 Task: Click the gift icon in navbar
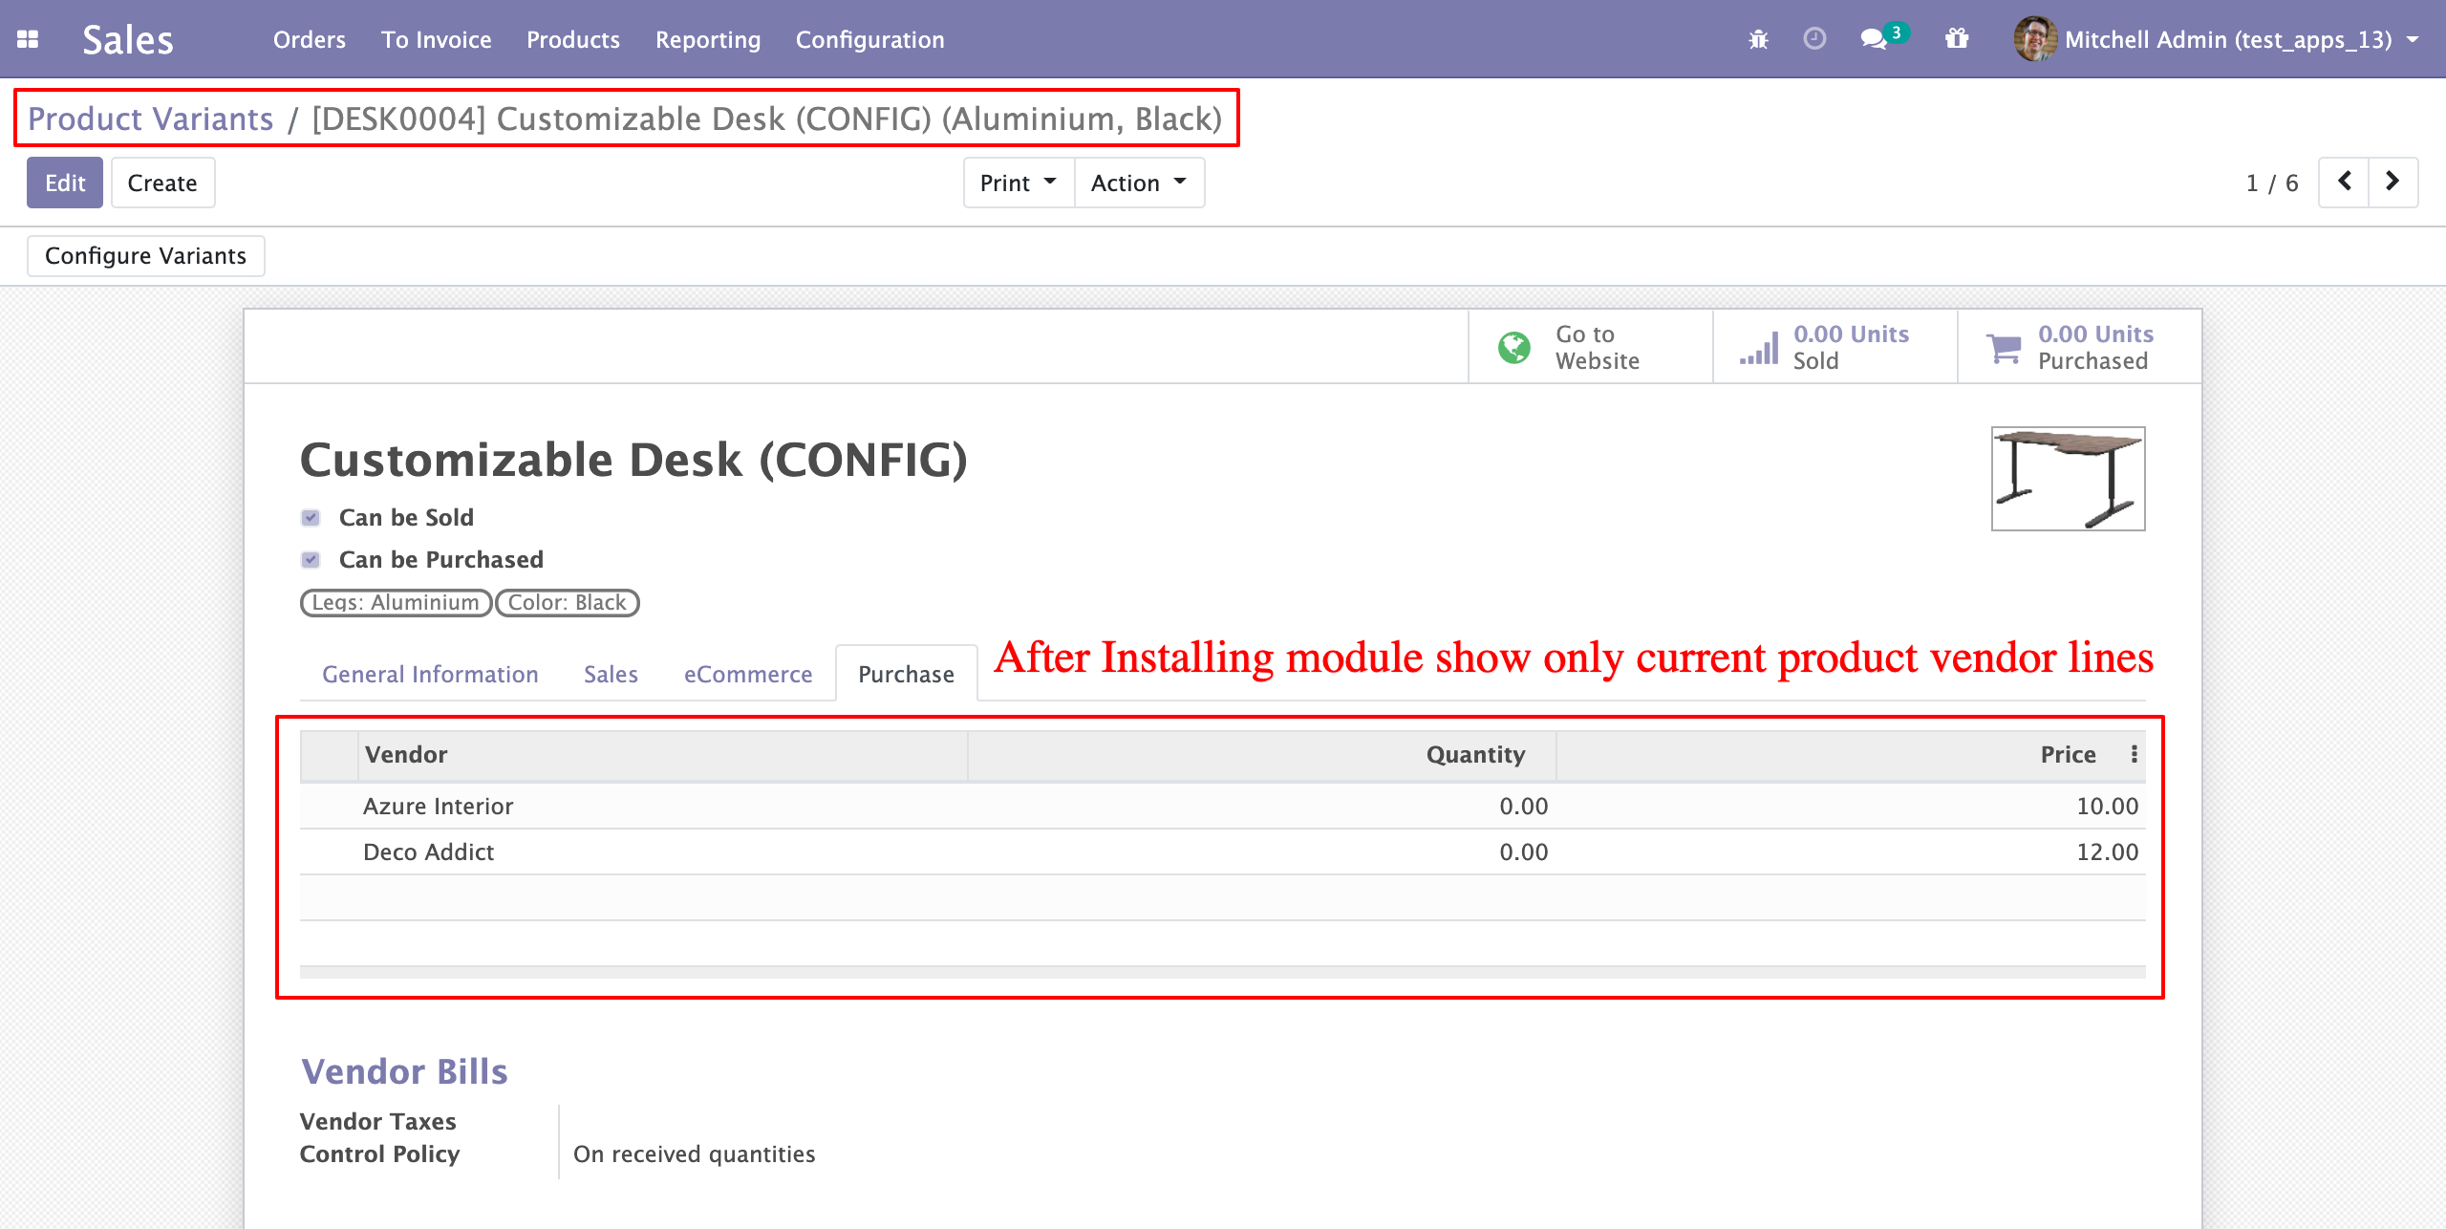[1957, 39]
